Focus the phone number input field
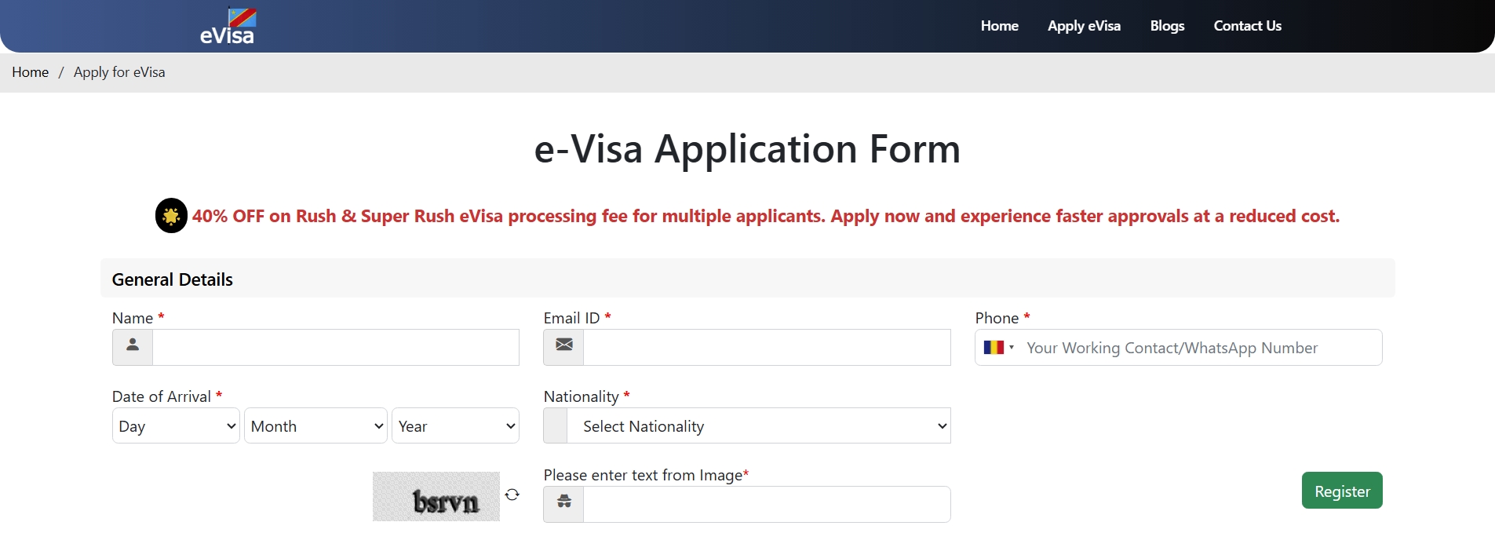Image resolution: width=1495 pixels, height=533 pixels. click(x=1201, y=347)
